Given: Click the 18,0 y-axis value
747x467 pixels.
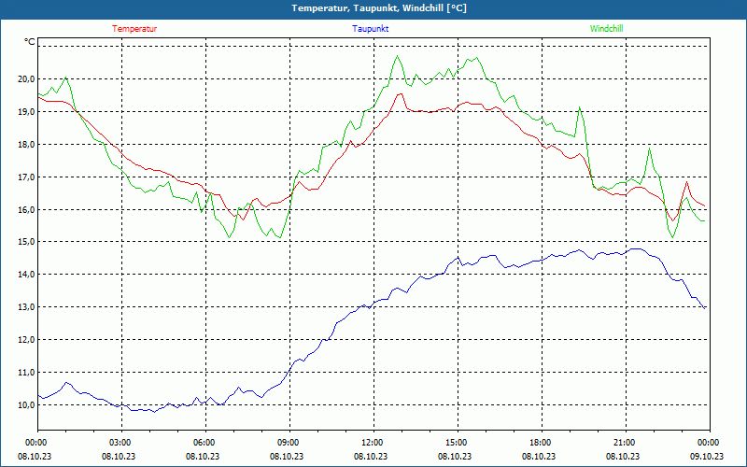Looking at the screenshot, I should [27, 145].
